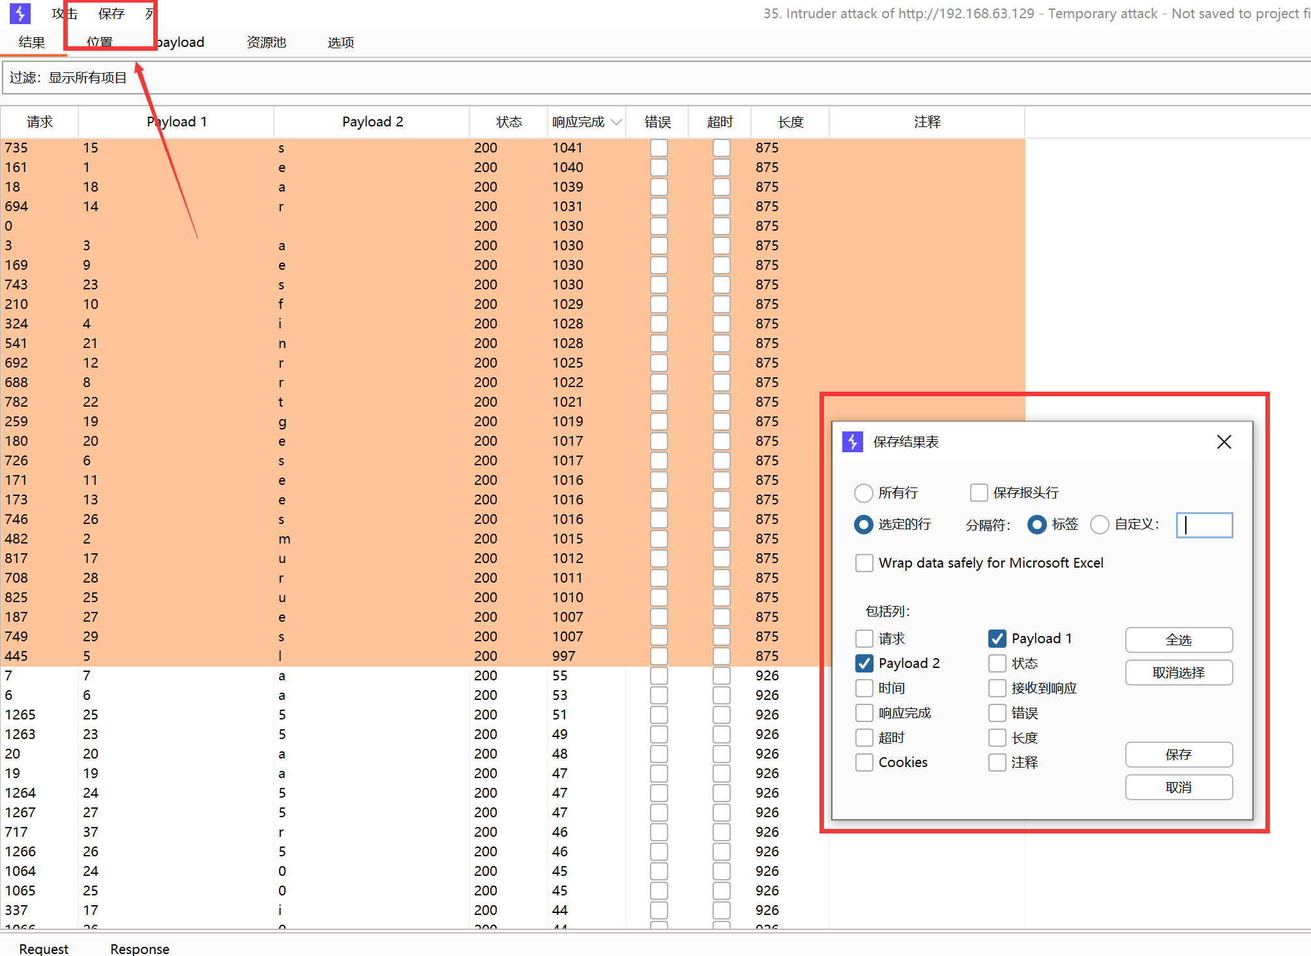Click the 全选 button
The height and width of the screenshot is (956, 1311).
[1179, 640]
